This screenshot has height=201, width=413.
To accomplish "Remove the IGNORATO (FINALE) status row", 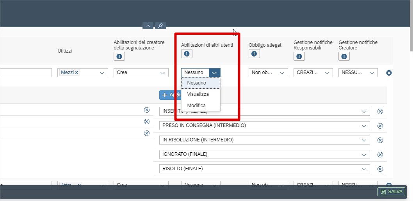I will [380, 155].
